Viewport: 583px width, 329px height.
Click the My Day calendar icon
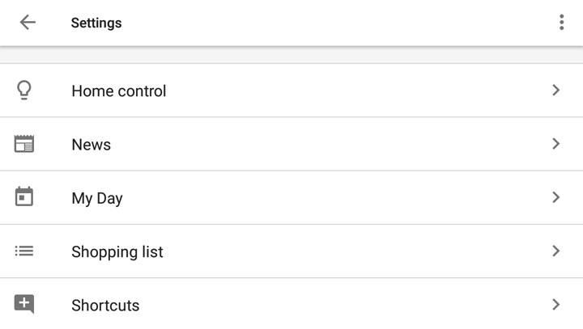[24, 196]
